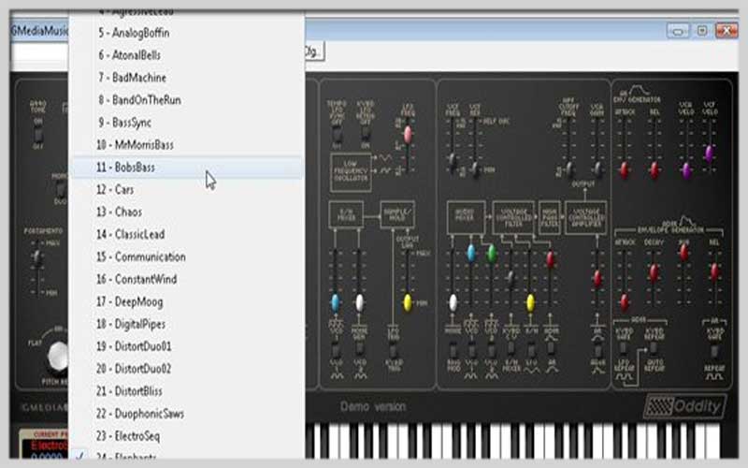
Task: Click the green Audio Mixer VCO 2 slider
Action: (x=492, y=253)
